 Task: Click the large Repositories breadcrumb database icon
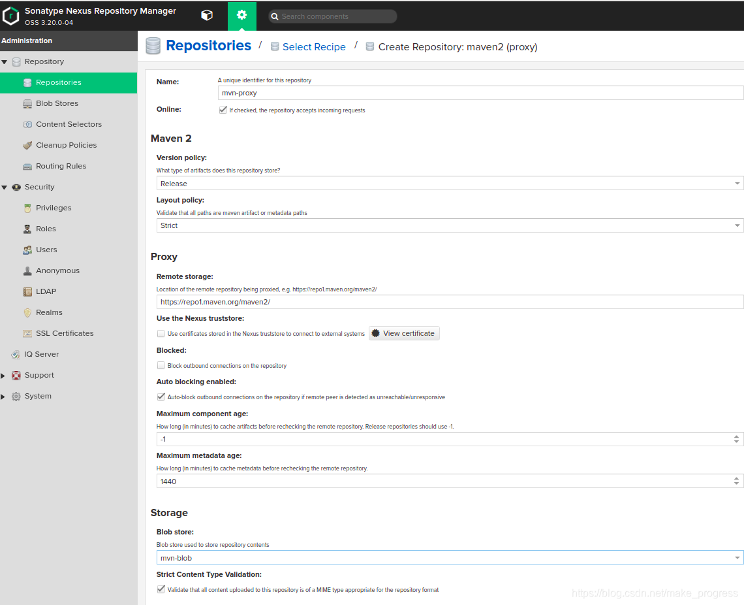(x=153, y=46)
